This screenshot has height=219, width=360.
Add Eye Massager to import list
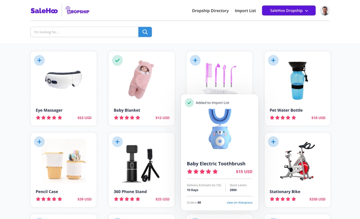coord(39,60)
